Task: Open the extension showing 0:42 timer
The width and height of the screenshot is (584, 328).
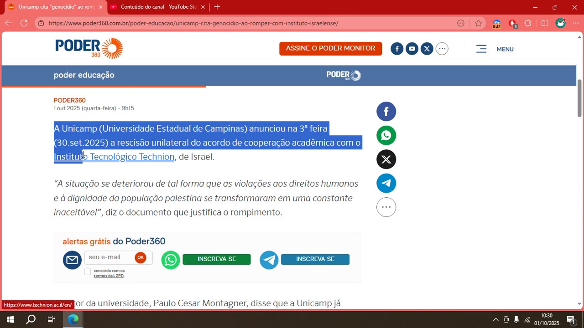Action: (x=497, y=24)
